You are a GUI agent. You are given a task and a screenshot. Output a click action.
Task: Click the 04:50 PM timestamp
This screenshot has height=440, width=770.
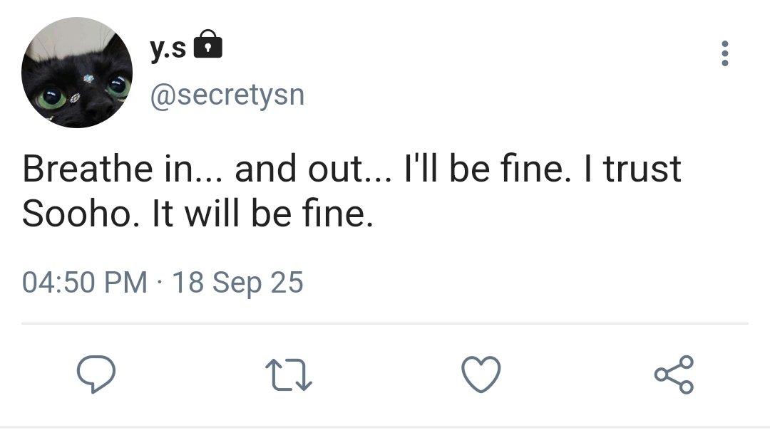[85, 283]
